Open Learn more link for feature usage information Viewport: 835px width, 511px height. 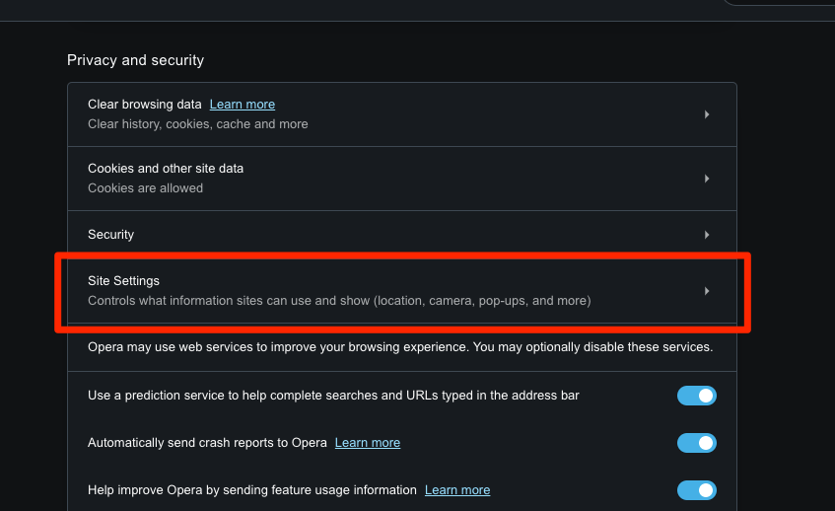point(457,490)
